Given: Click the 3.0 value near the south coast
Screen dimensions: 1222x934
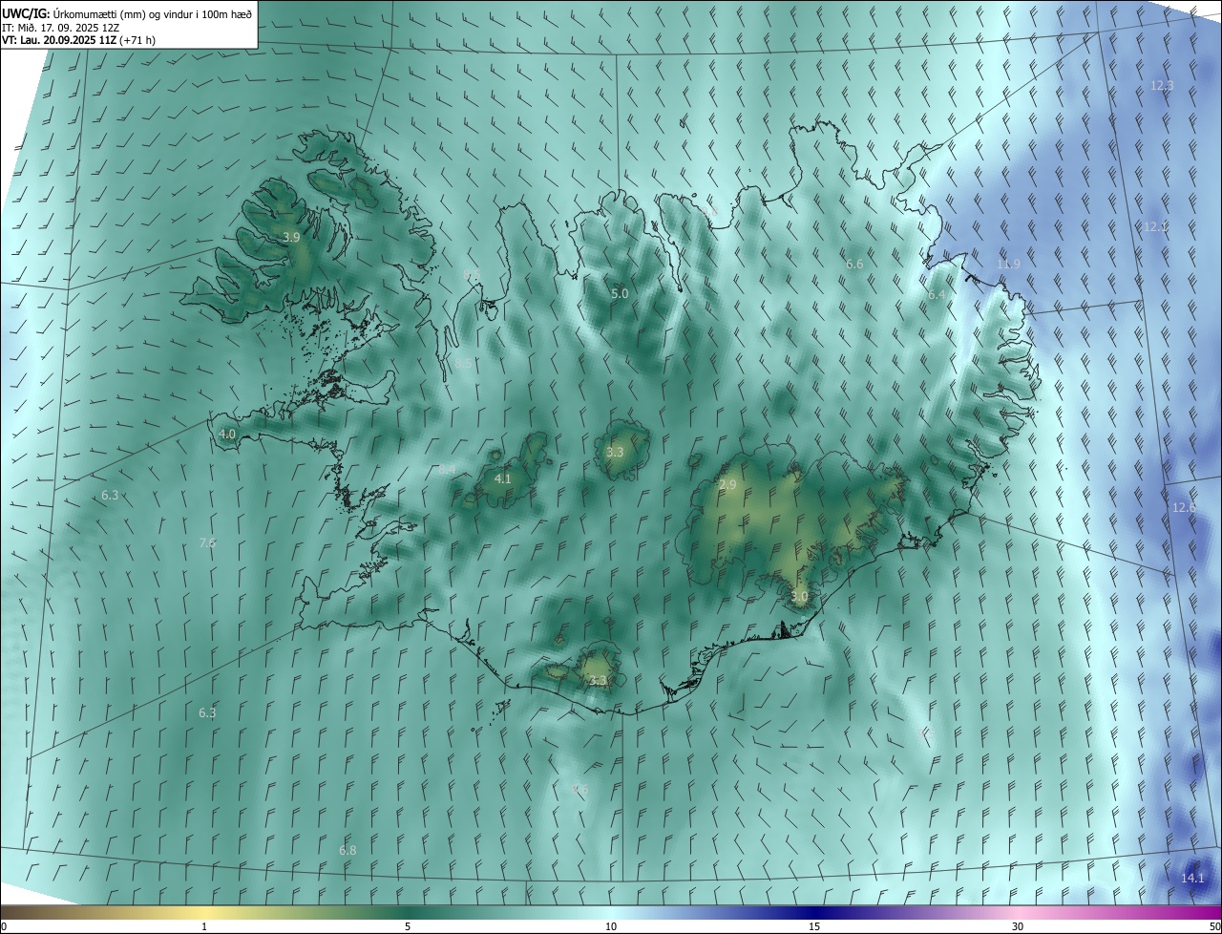Looking at the screenshot, I should [x=800, y=596].
